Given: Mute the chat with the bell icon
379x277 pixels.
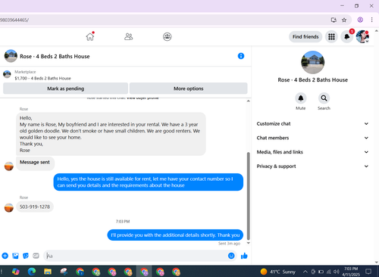Looking at the screenshot, I should tap(301, 98).
